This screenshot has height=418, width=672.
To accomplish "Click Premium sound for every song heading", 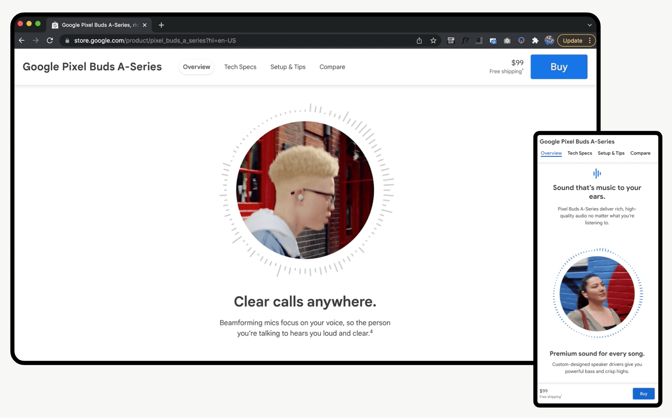I will click(x=597, y=353).
